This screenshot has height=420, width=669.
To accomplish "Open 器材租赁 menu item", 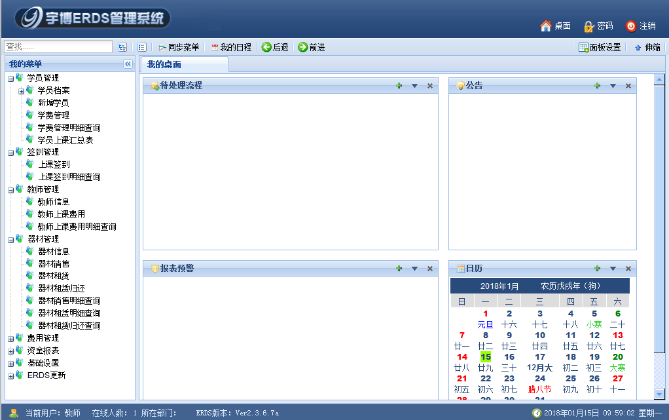I will [x=54, y=276].
